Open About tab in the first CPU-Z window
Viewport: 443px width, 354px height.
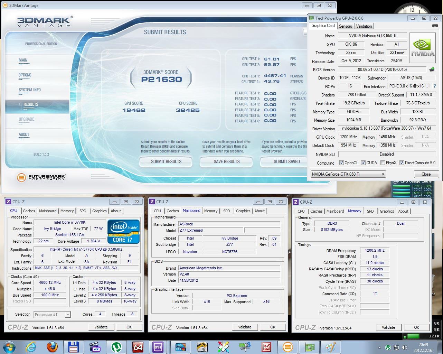tap(116, 211)
